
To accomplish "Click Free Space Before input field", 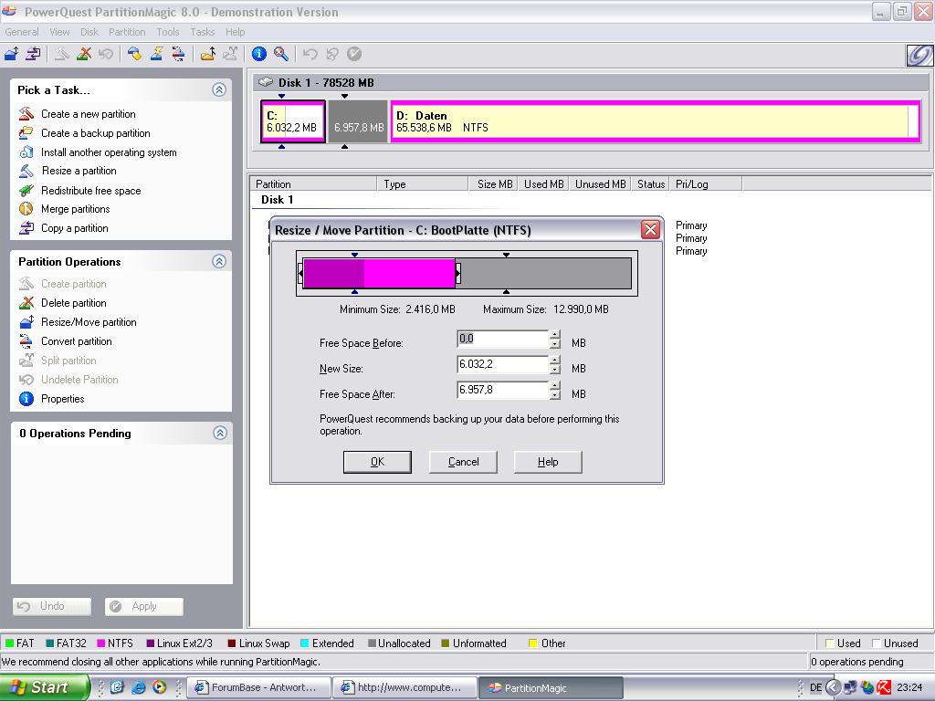I will click(x=503, y=340).
